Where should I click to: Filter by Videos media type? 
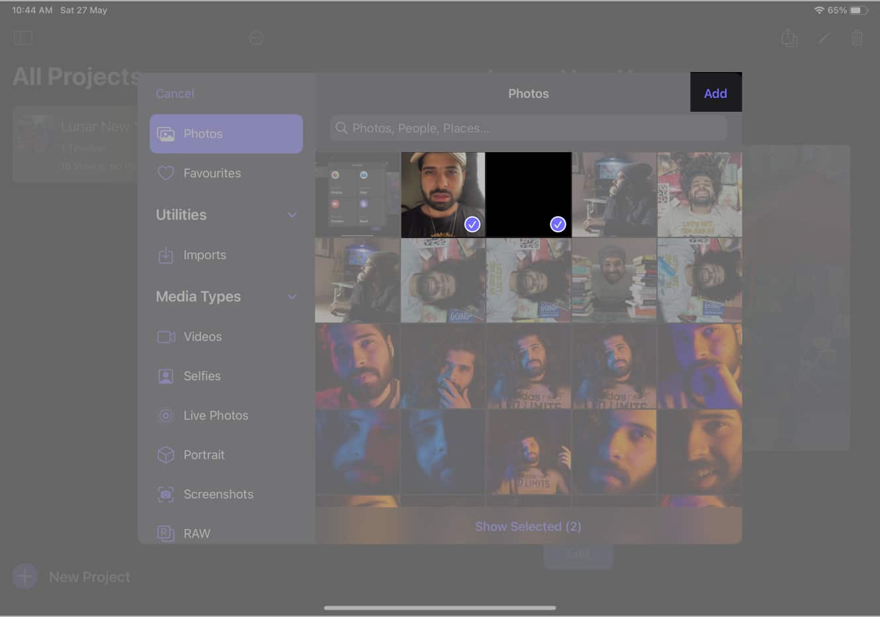(226, 337)
